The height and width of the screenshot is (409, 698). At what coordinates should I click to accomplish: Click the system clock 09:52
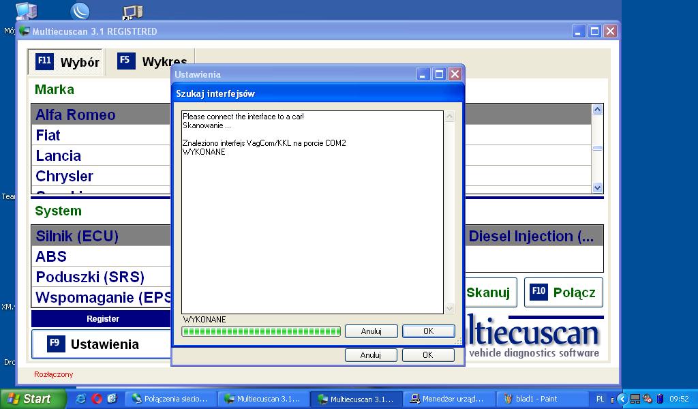[679, 399]
